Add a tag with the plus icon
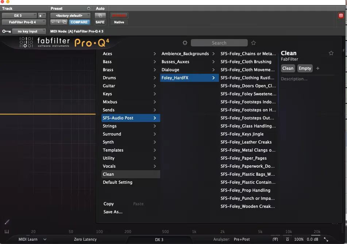This screenshot has height=244, width=347. [x=318, y=68]
